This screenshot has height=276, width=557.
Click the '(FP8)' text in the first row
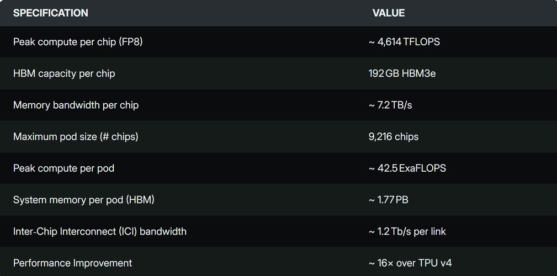pos(130,42)
